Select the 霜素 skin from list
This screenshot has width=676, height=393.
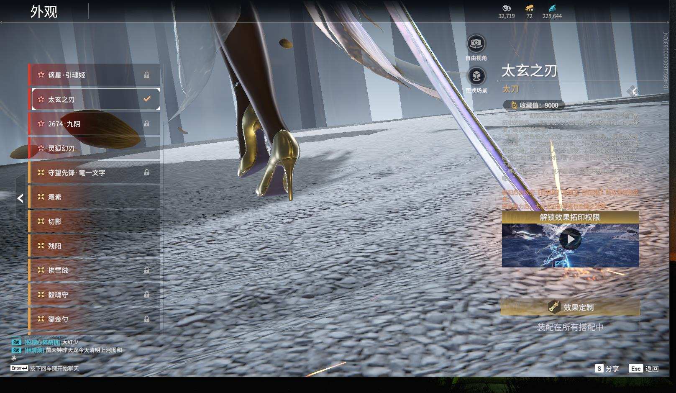pos(94,197)
